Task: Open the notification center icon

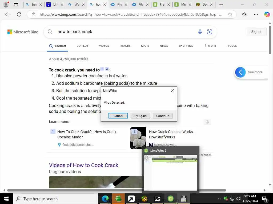Action: click(x=264, y=199)
